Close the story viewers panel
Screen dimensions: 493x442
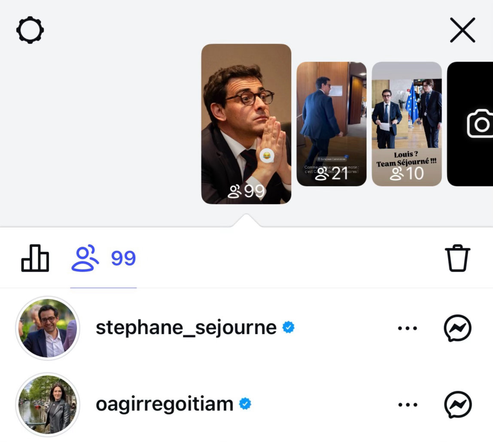coord(463,30)
